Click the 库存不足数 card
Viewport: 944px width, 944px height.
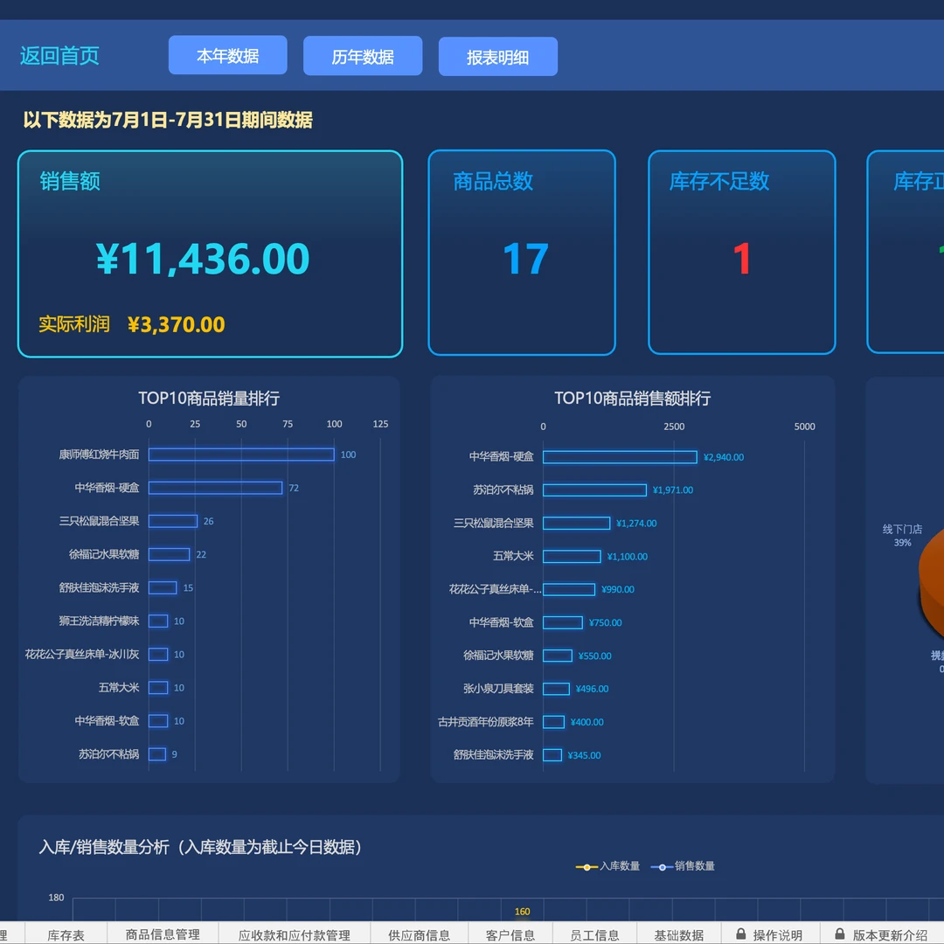tap(741, 253)
